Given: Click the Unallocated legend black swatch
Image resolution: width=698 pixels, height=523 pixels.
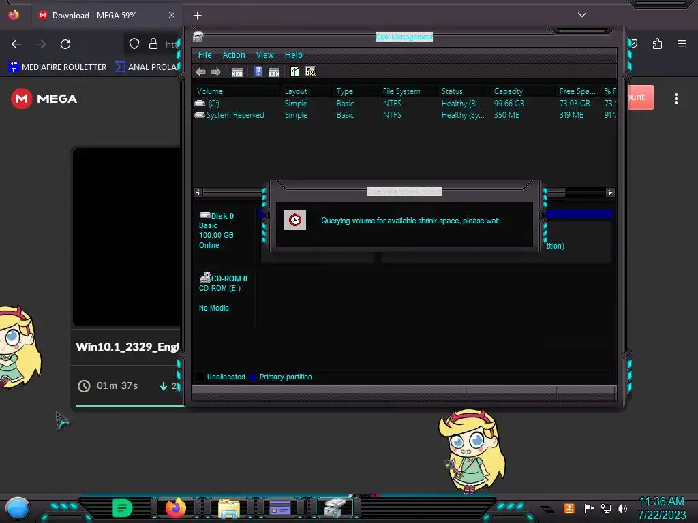Looking at the screenshot, I should click(x=200, y=377).
